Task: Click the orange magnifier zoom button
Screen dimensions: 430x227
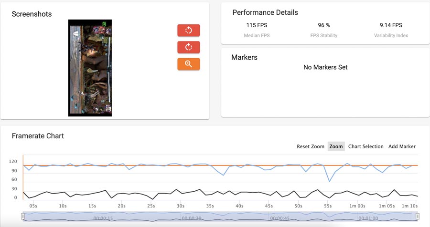Action: (188, 64)
